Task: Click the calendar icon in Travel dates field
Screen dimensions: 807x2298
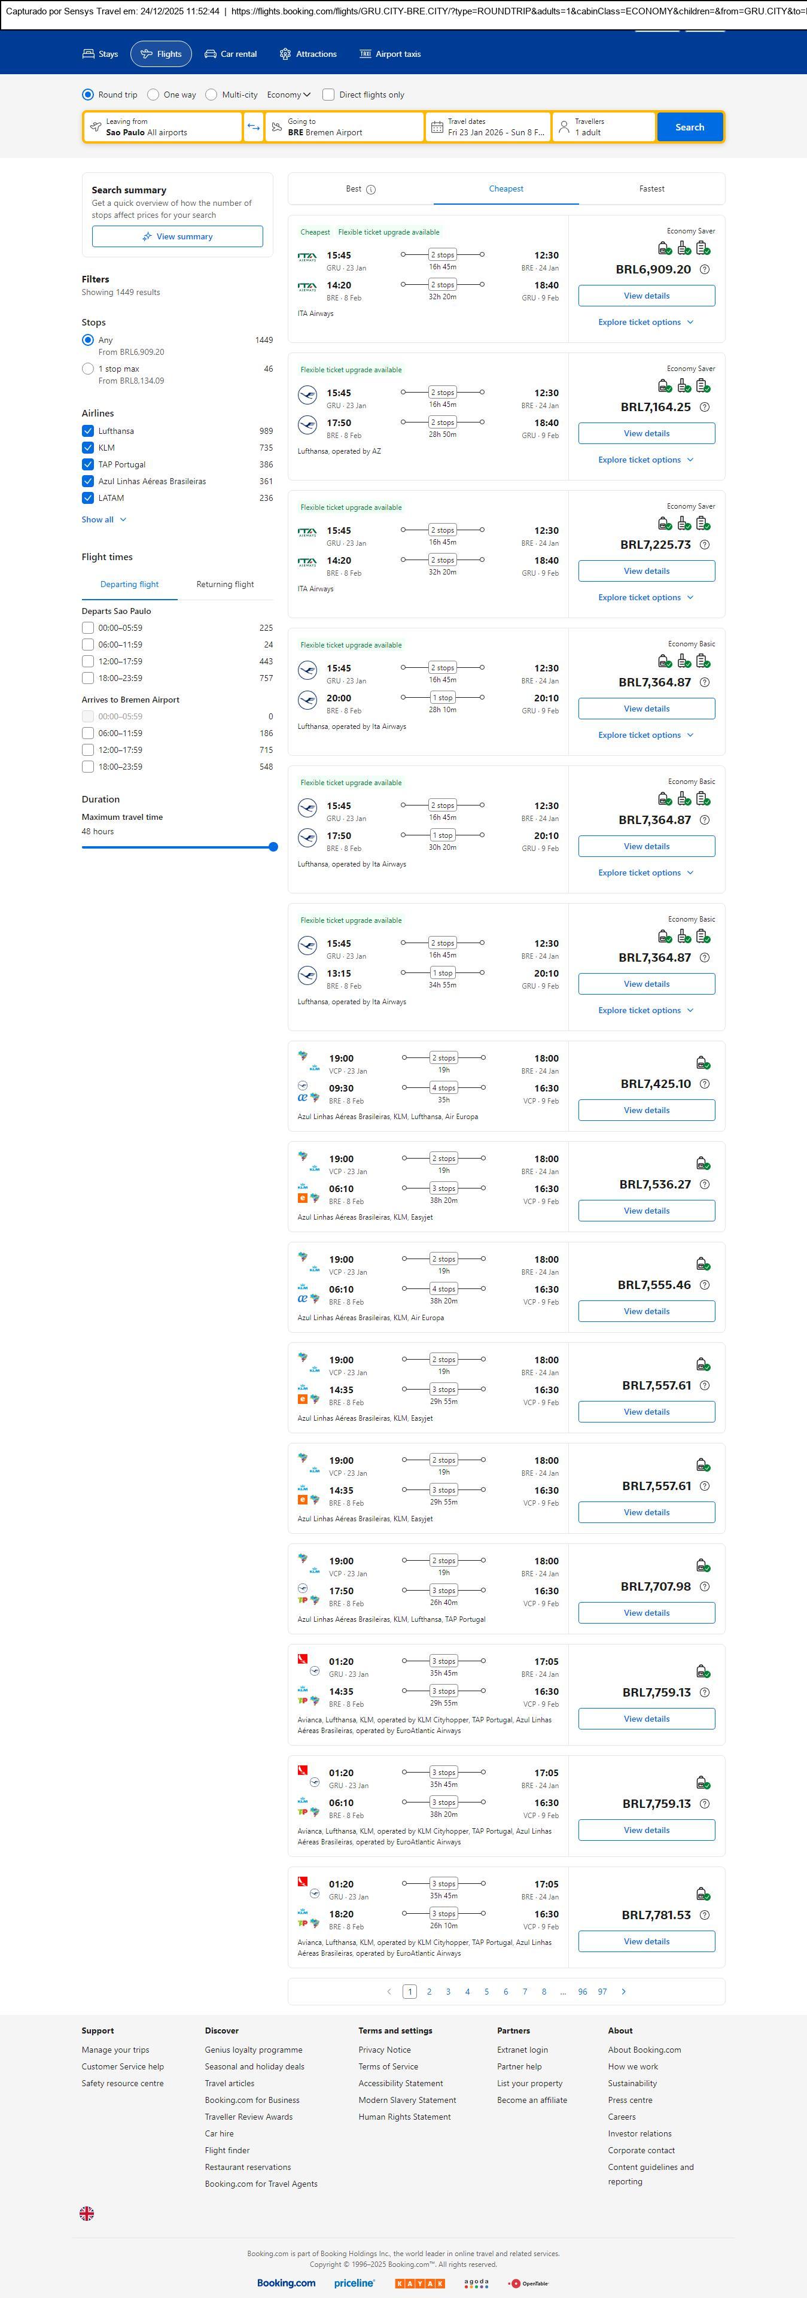Action: tap(437, 127)
